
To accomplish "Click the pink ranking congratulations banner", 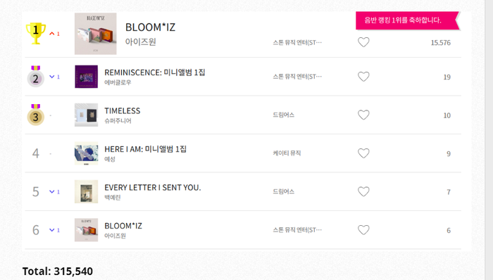I will point(408,20).
